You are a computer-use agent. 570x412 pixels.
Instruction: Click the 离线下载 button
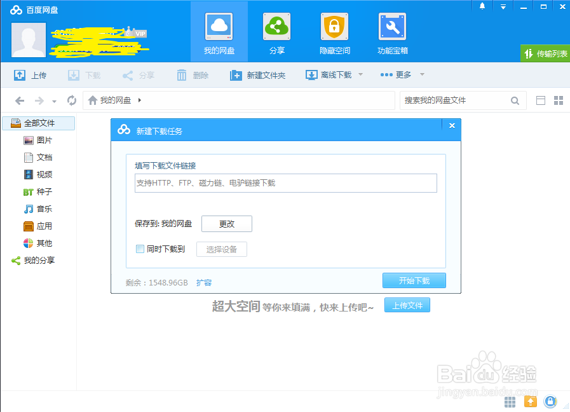329,75
